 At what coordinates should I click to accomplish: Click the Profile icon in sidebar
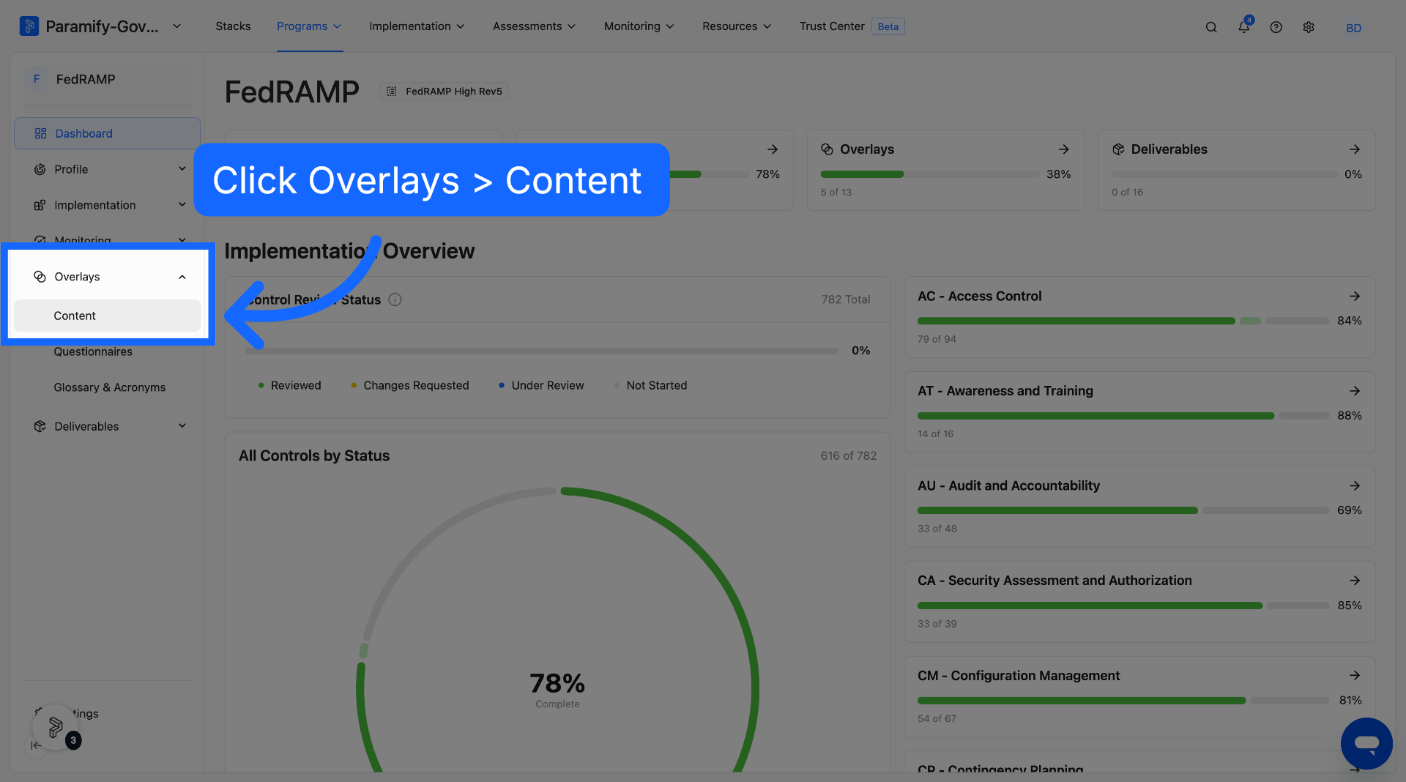40,169
